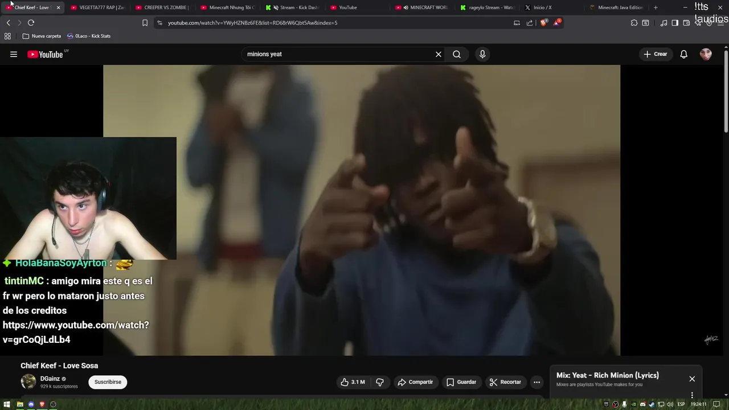Viewport: 729px width, 410px height.
Task: Open DGainz channel avatar
Action: [28, 382]
